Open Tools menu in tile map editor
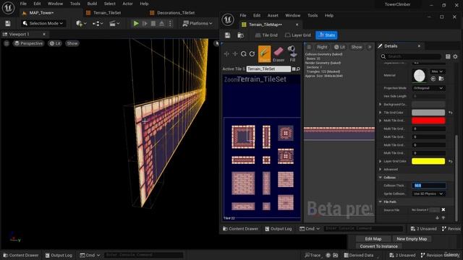463x260 pixels. [313, 15]
